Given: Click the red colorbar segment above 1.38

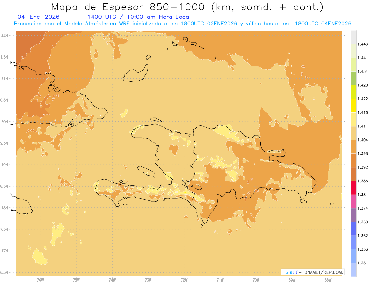Looking at the screenshot, I should pos(354,187).
